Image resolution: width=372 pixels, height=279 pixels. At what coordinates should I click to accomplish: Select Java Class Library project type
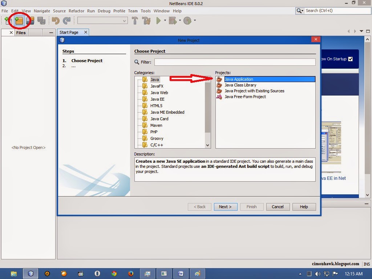[x=240, y=85]
